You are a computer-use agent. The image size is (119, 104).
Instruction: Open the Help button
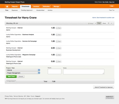click(x=112, y=6)
